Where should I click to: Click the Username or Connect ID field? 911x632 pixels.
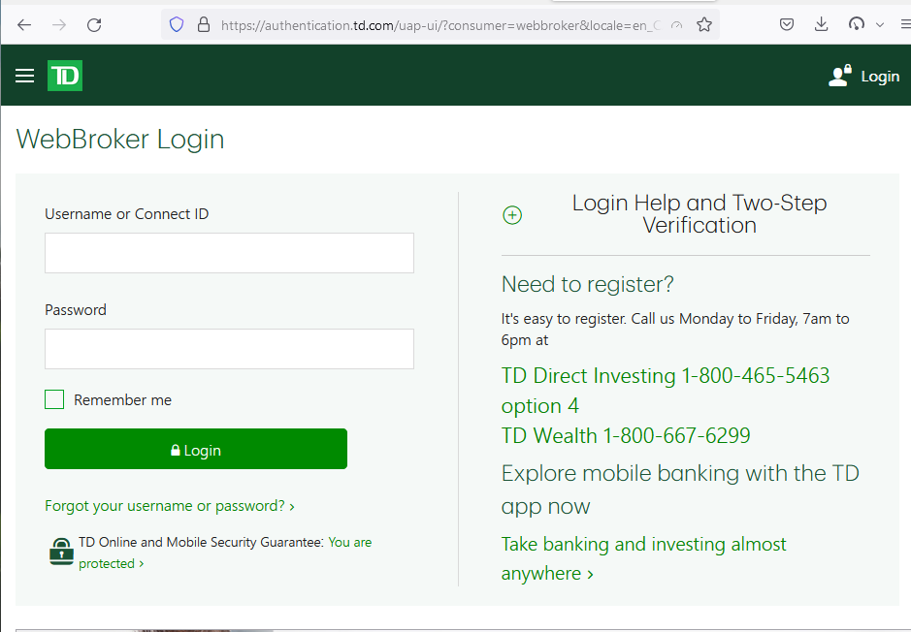coord(229,253)
